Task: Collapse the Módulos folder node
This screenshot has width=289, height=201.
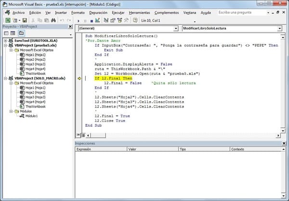Action: click(10, 111)
